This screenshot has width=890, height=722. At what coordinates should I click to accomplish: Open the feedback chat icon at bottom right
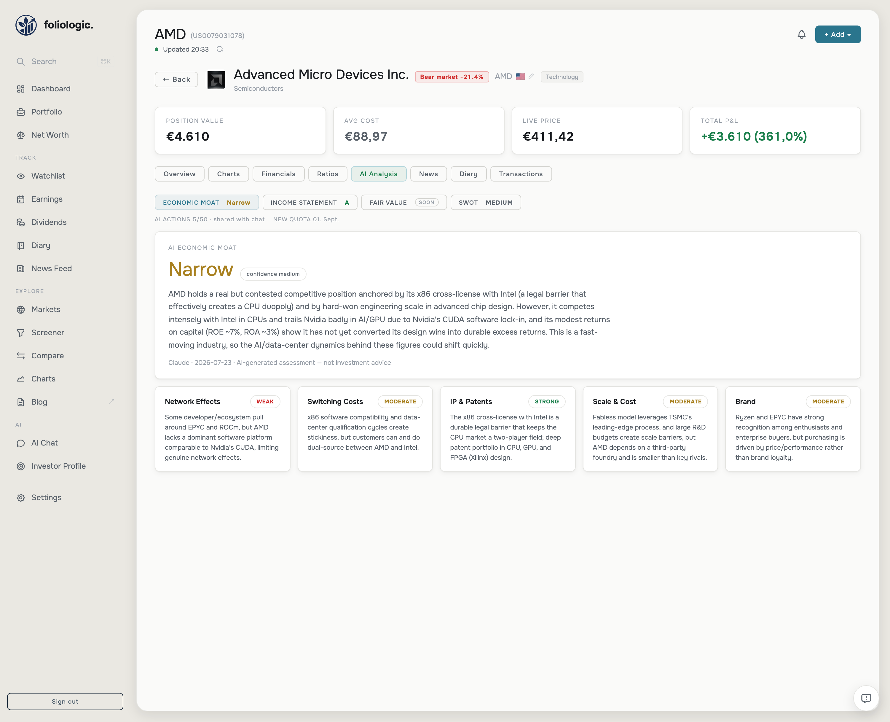(x=866, y=698)
